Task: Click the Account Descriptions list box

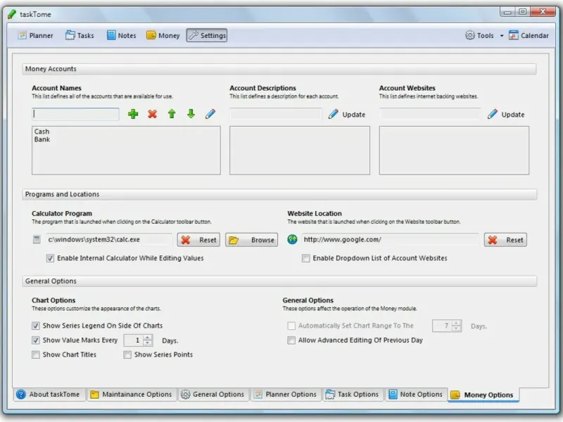Action: click(x=300, y=151)
